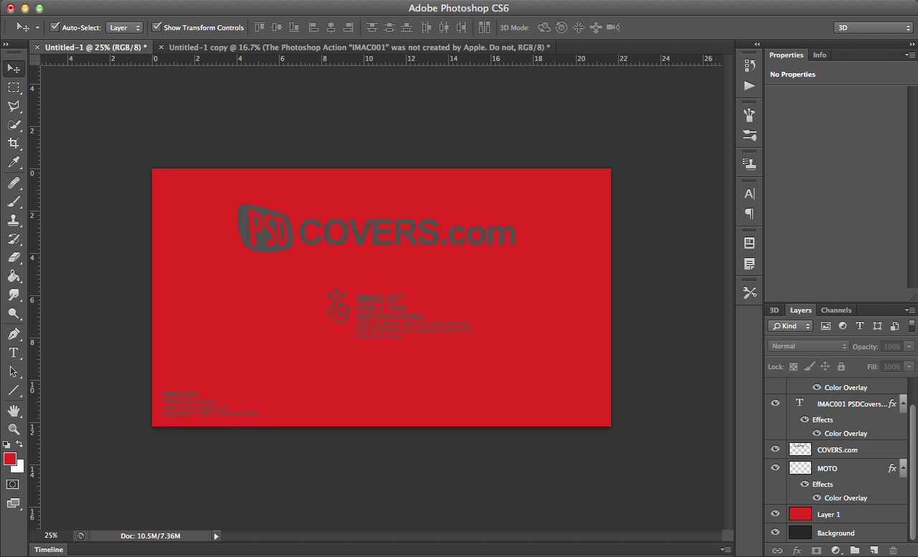Switch to the Channels tab
The width and height of the screenshot is (918, 557).
pos(836,310)
